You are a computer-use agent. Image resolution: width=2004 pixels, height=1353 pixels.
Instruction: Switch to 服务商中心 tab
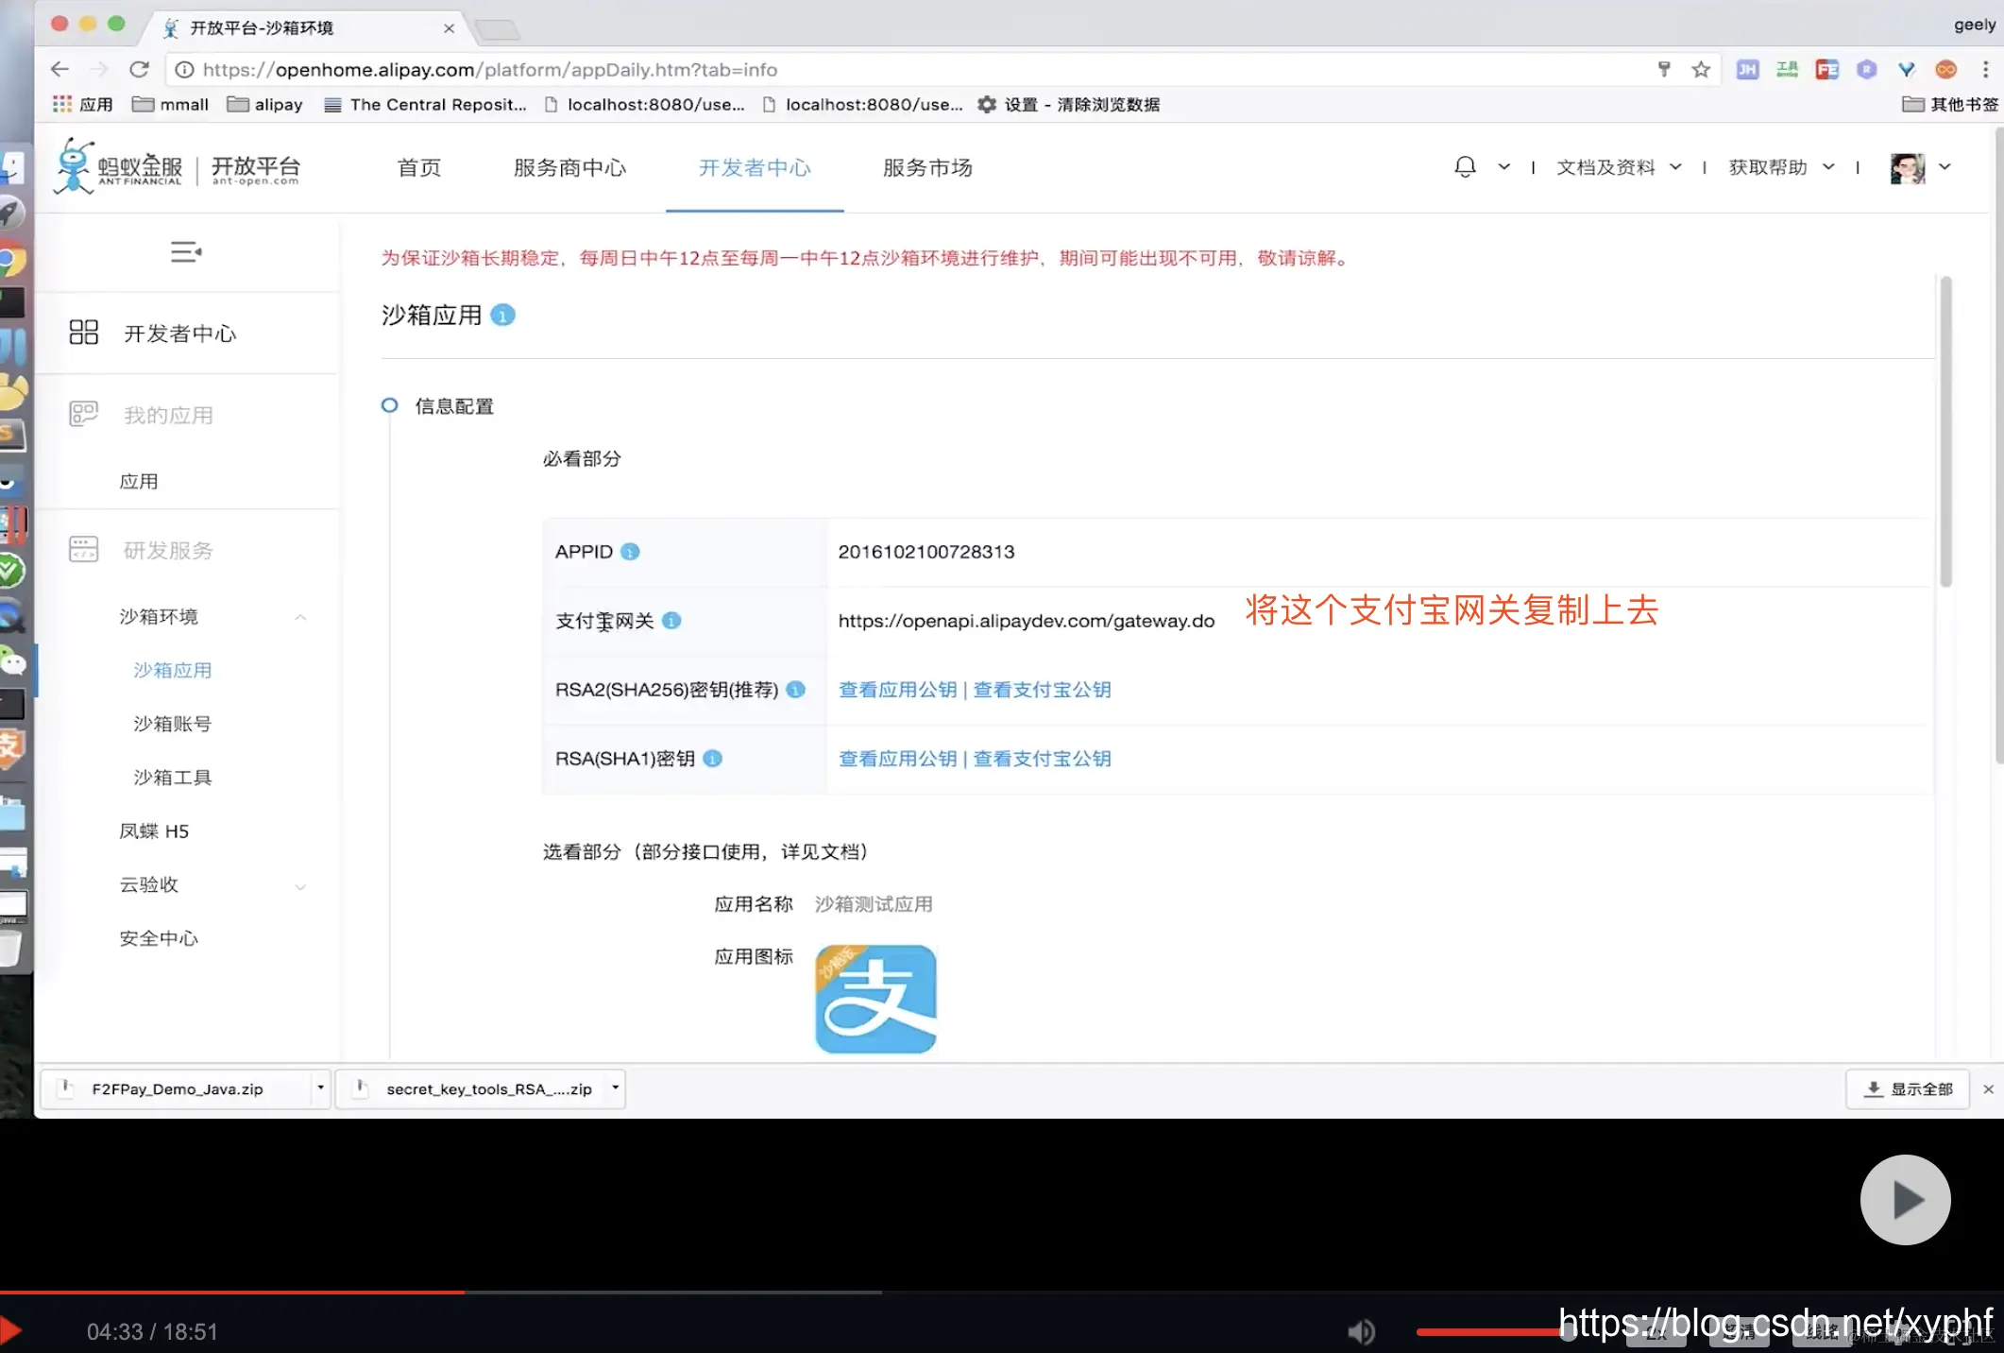click(x=569, y=168)
